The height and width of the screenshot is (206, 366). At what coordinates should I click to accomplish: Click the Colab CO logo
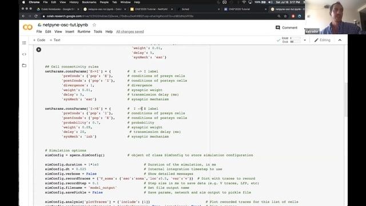point(27,27)
